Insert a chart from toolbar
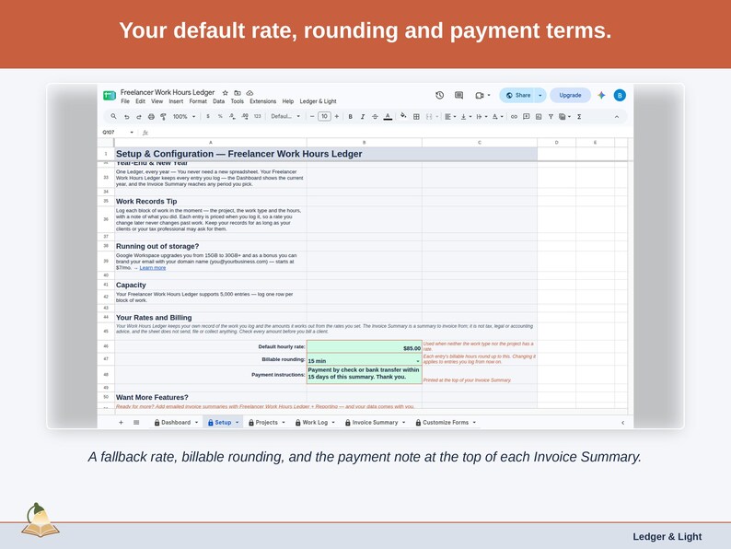Screen dimensions: 731x549 [539, 117]
